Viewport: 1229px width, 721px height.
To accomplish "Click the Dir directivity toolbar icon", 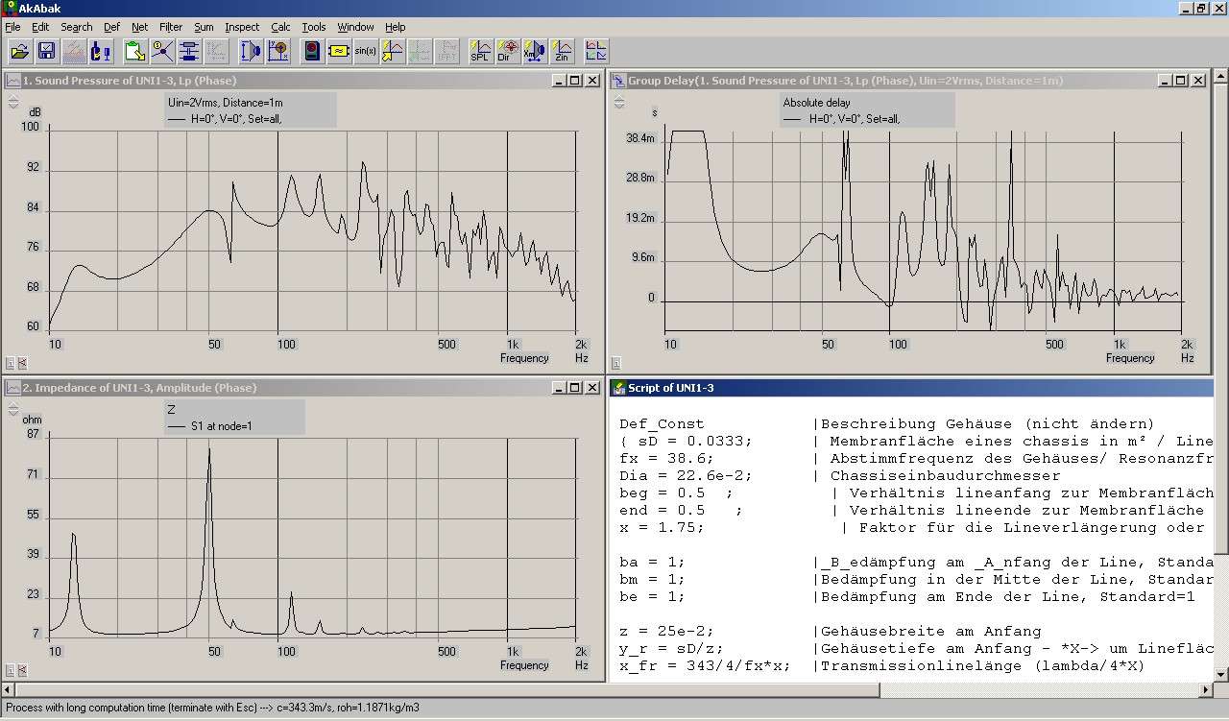I will 507,52.
